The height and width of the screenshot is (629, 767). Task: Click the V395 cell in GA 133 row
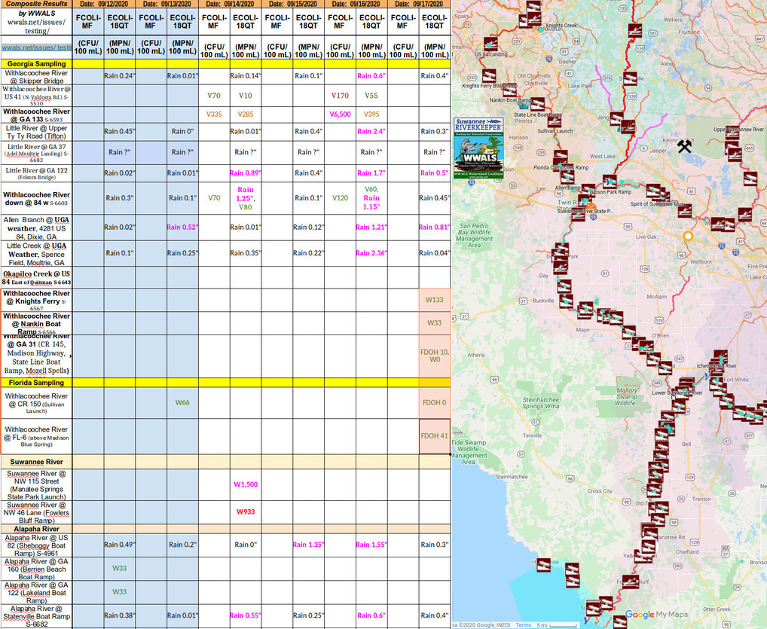(371, 114)
